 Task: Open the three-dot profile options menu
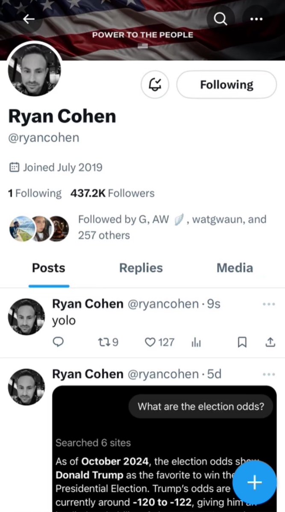pyautogui.click(x=256, y=19)
